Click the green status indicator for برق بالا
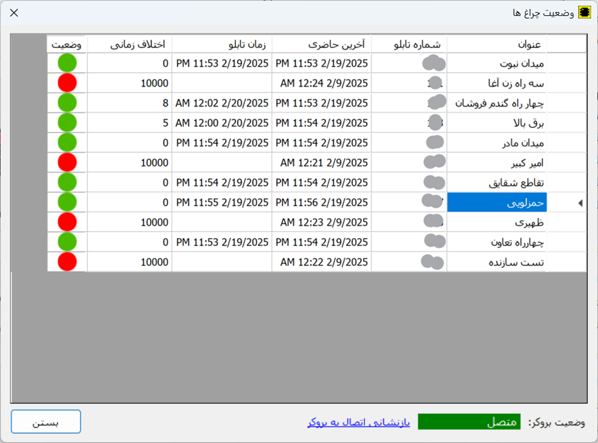This screenshot has width=598, height=443. [x=67, y=123]
